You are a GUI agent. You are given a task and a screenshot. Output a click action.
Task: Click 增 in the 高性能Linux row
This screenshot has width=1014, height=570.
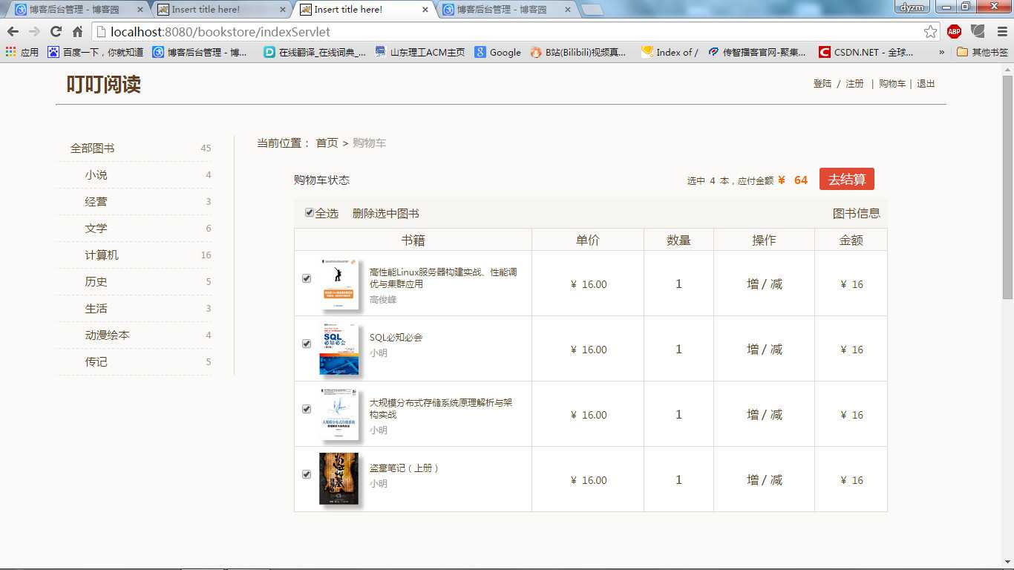click(753, 284)
